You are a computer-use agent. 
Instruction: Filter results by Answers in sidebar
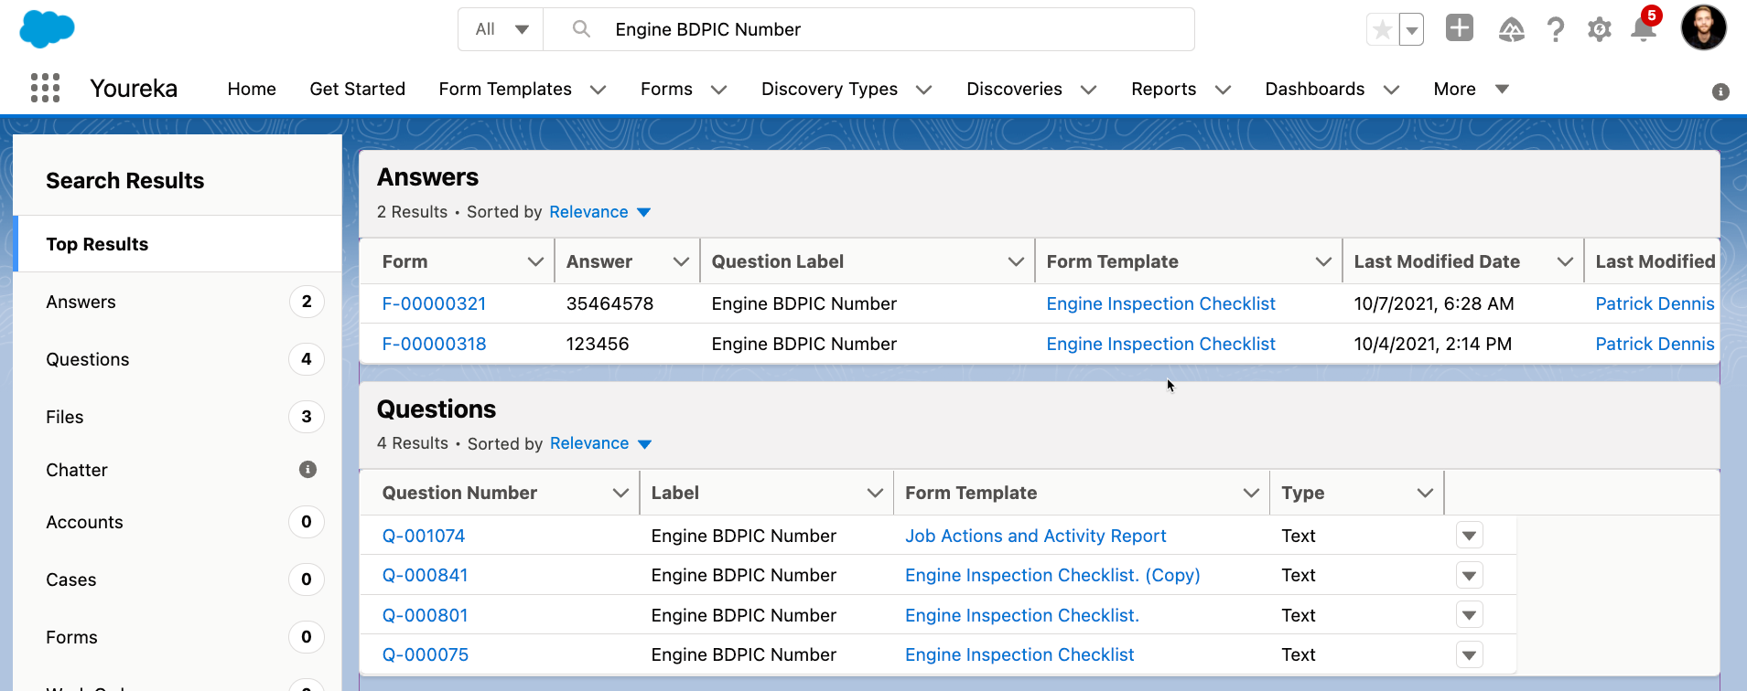click(x=178, y=302)
